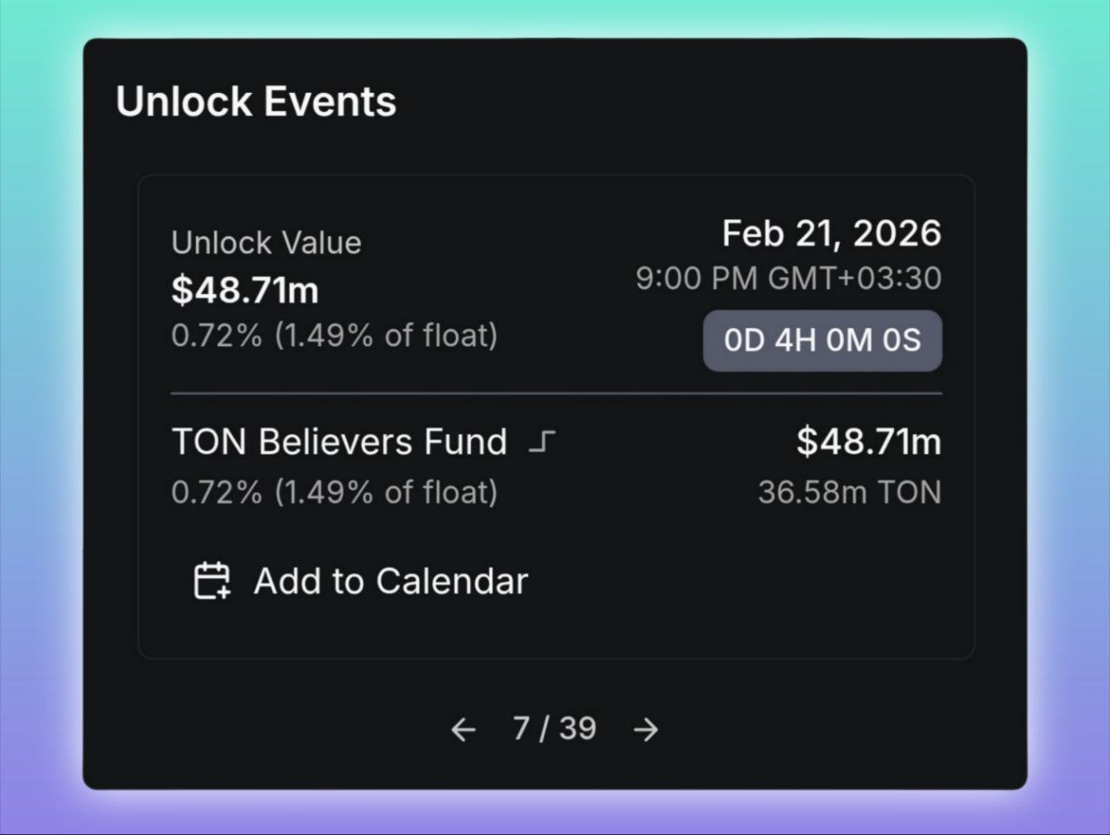Screen dimensions: 1110x835
Task: Click the Unlock Value label
Action: click(266, 243)
